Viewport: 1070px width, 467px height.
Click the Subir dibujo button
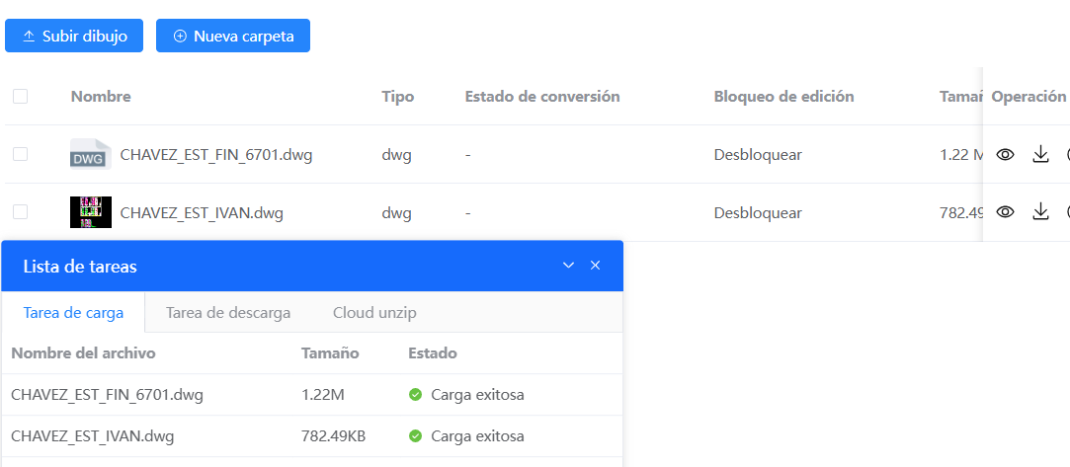(74, 36)
